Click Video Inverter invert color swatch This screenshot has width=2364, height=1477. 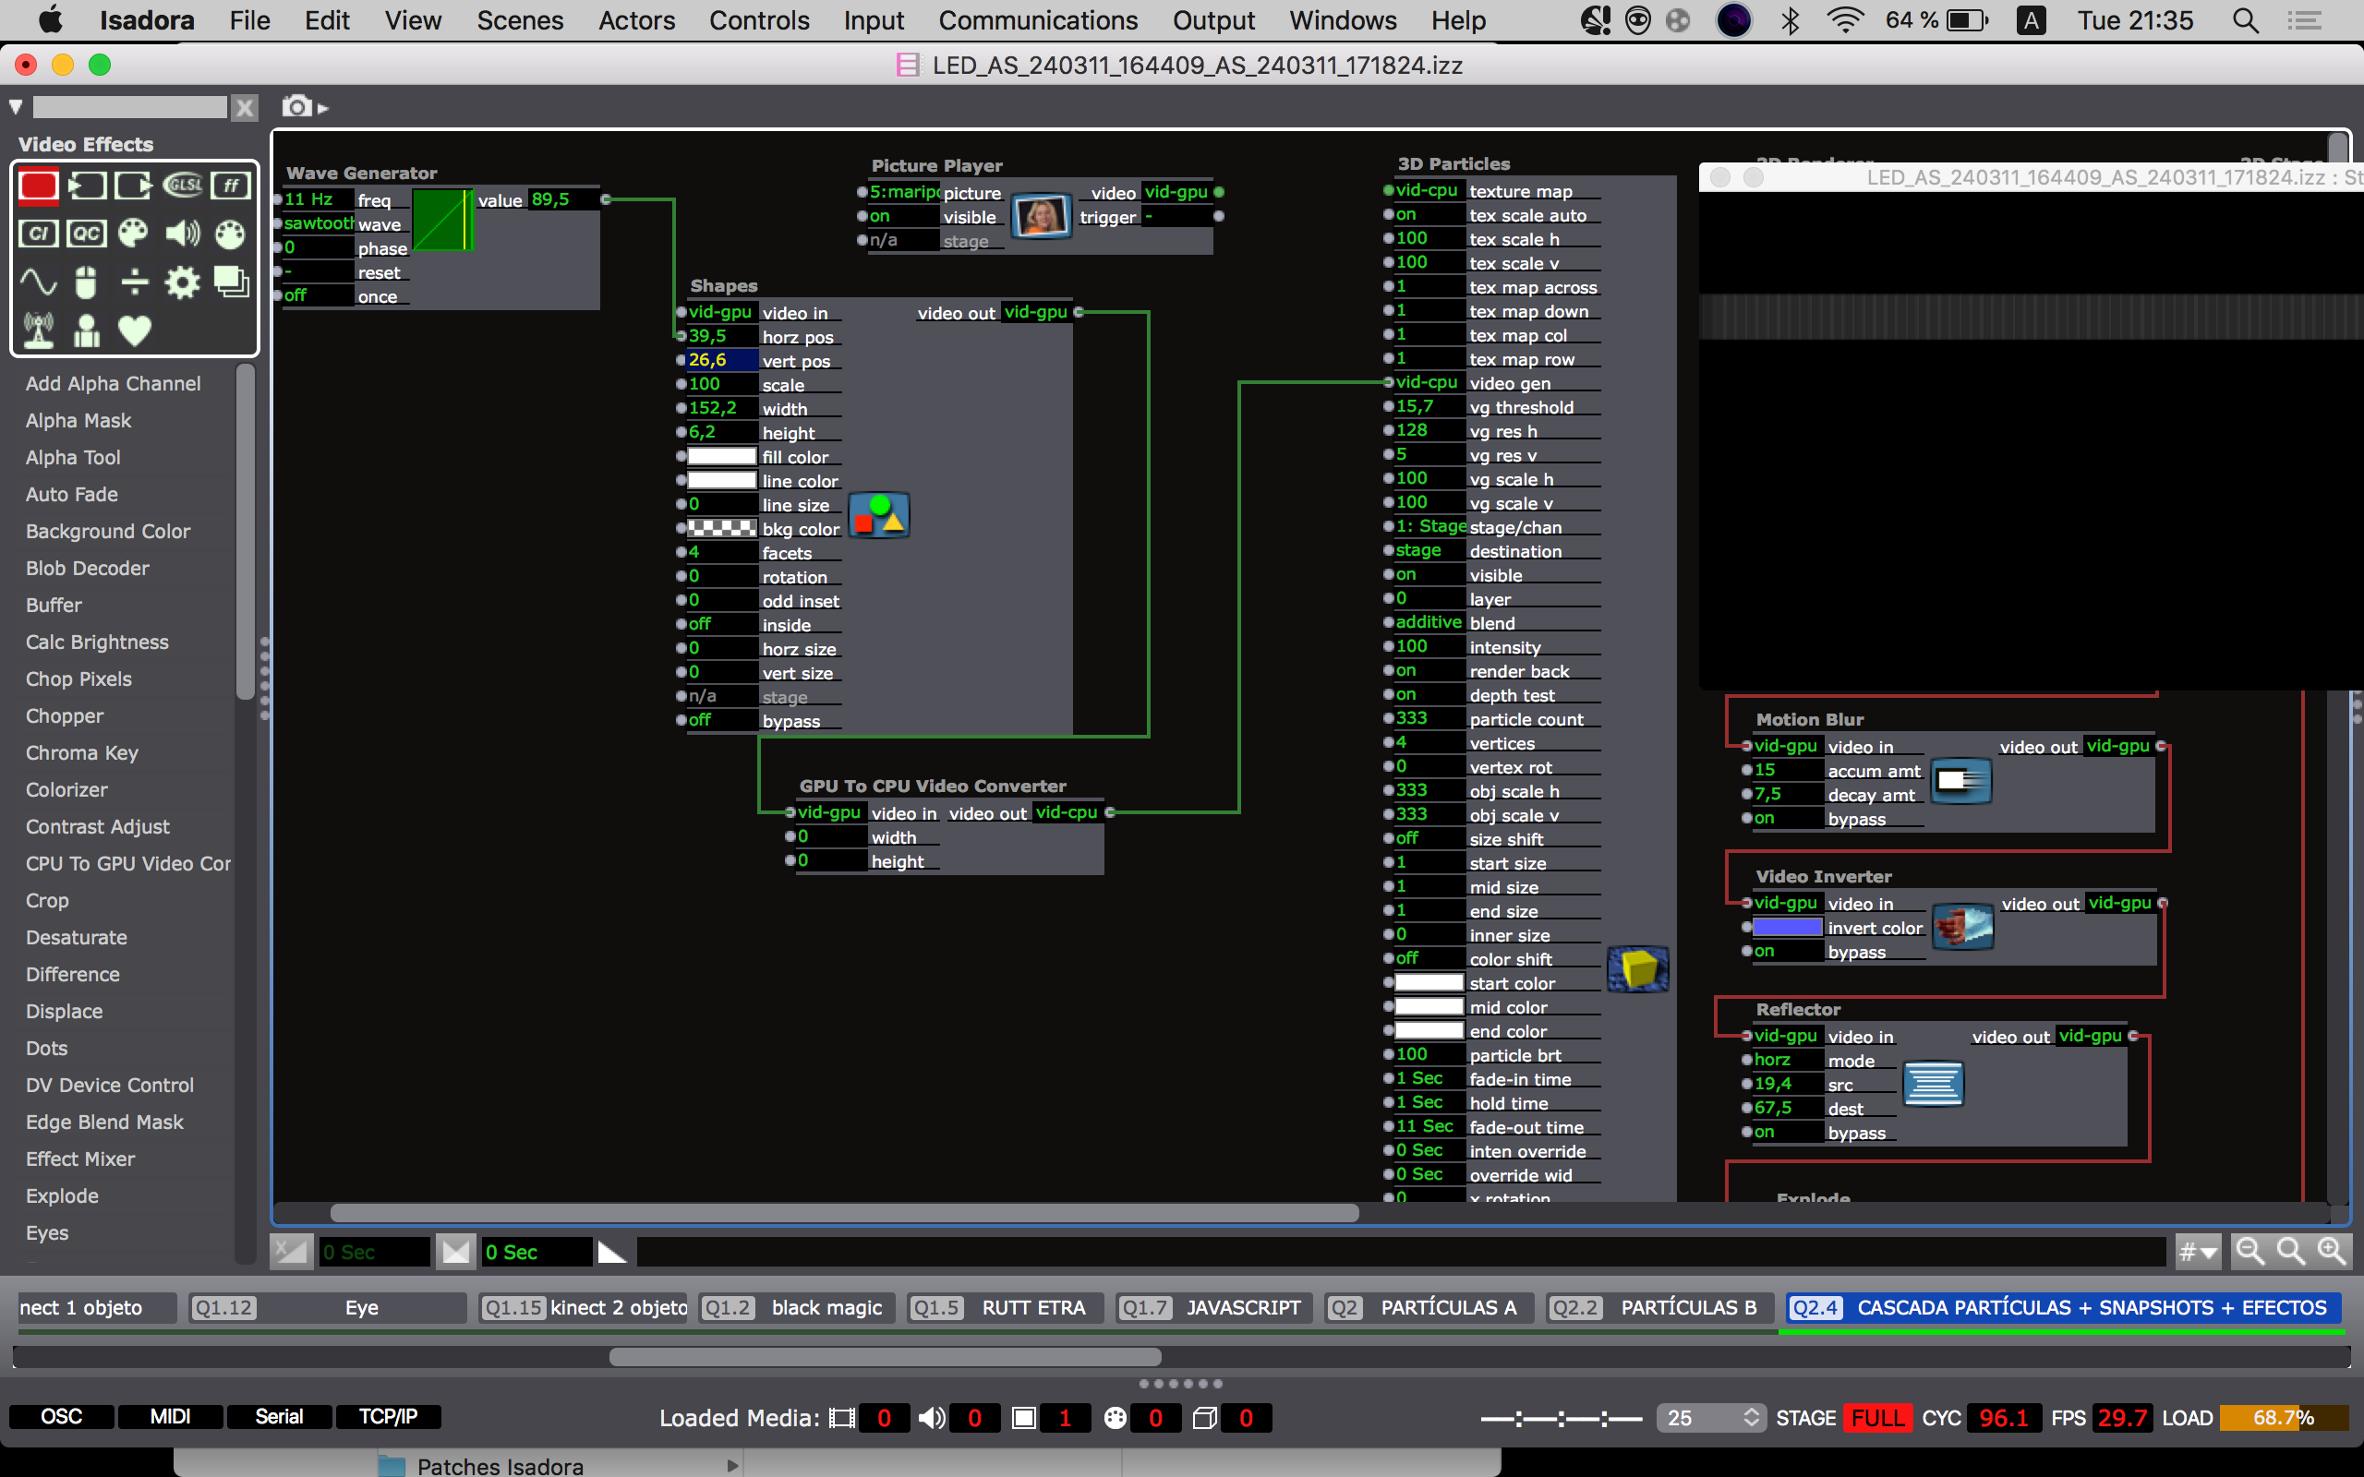pyautogui.click(x=1788, y=927)
